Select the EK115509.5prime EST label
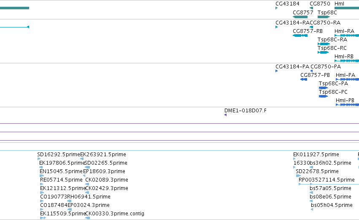The height and width of the screenshot is (220, 359). [63, 214]
